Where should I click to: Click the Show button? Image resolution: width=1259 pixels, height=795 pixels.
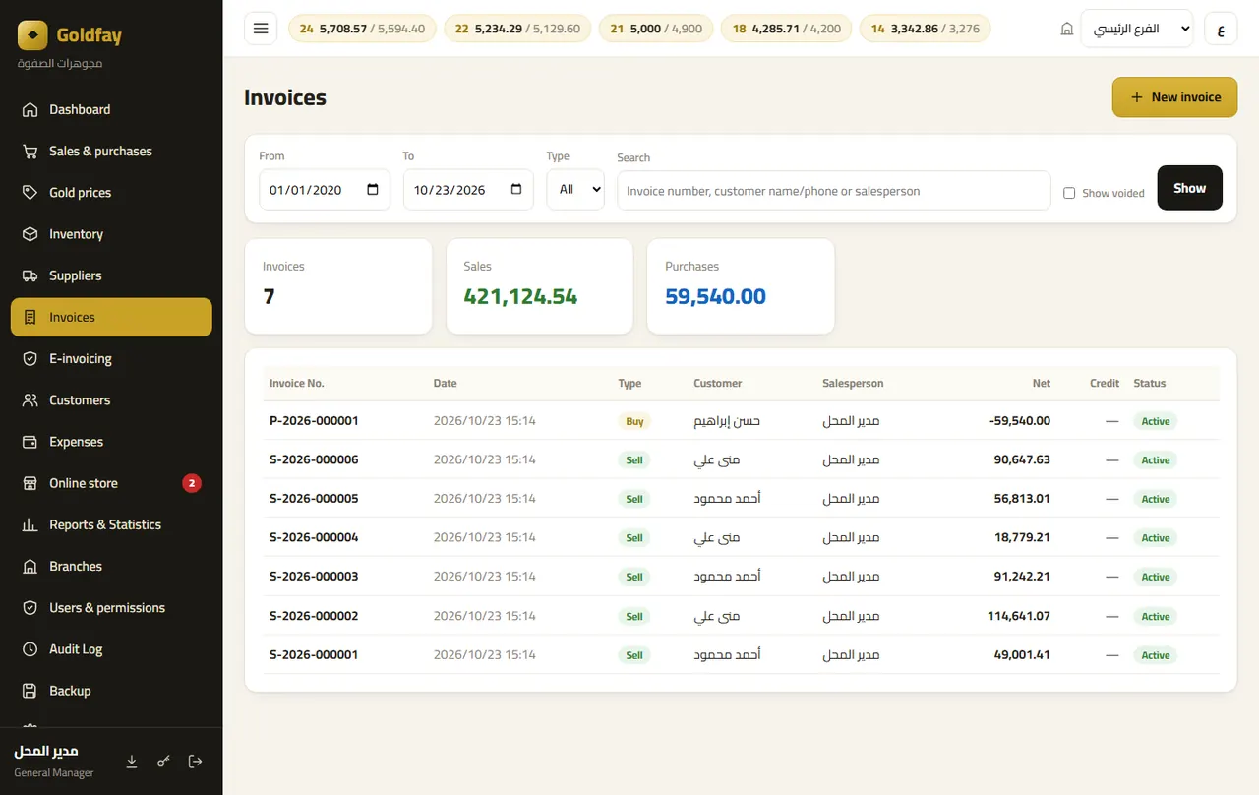pos(1189,188)
